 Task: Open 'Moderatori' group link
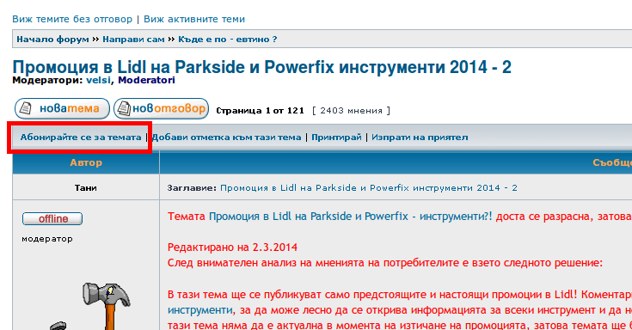(146, 80)
